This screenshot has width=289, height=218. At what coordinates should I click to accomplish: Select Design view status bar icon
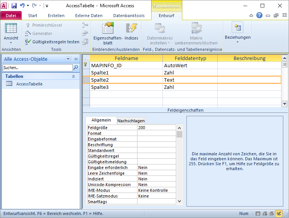click(279, 213)
